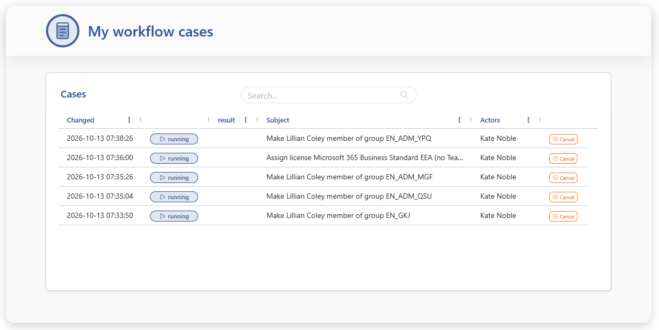Click running status of EN_ADM_QSU case
Viewport: 659px width, 330px height.
pos(174,197)
